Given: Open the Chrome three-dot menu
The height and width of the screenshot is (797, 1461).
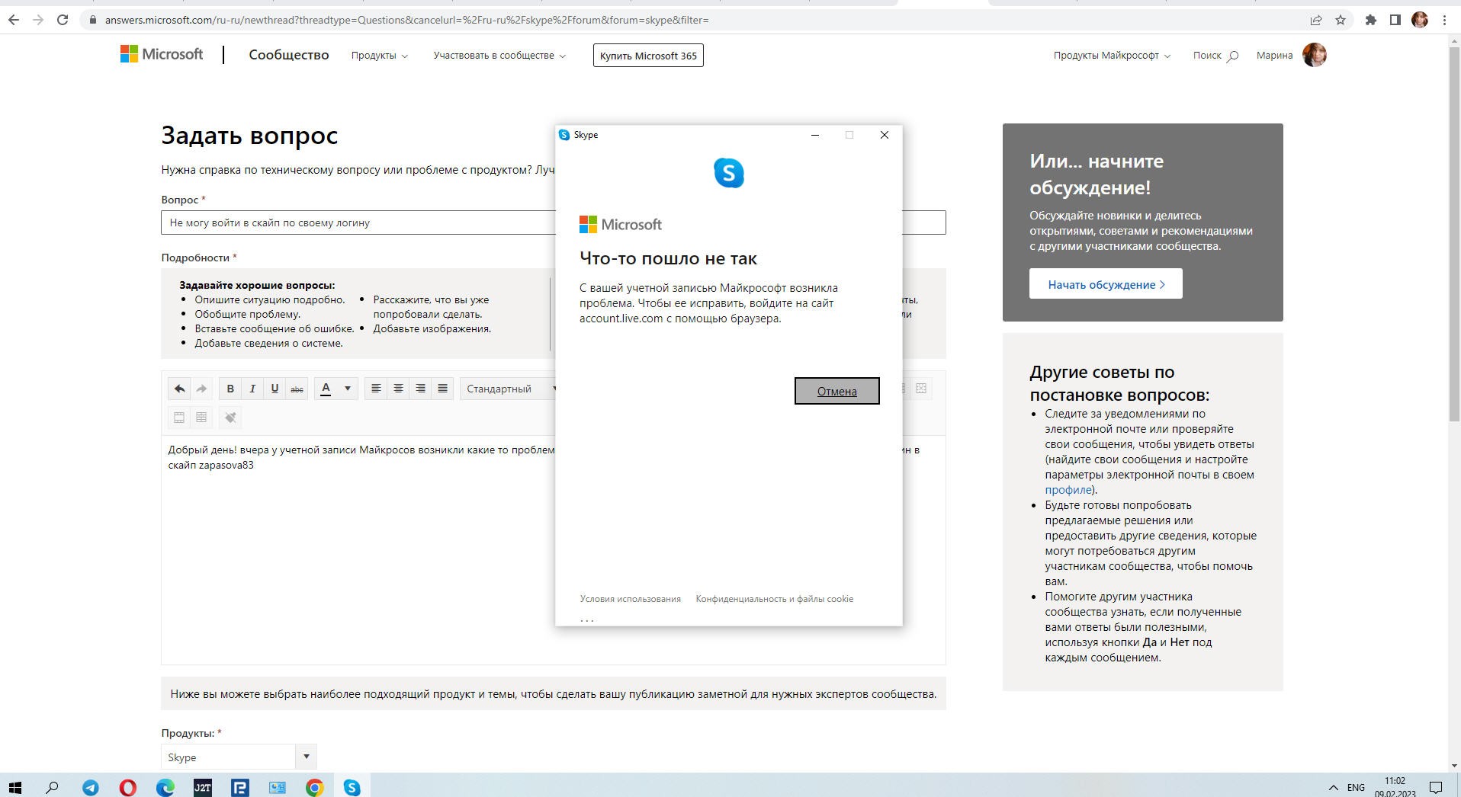Looking at the screenshot, I should 1444,20.
